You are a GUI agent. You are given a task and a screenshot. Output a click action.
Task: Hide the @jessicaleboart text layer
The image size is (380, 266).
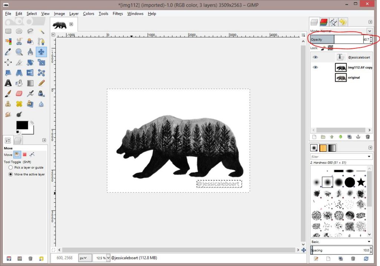[315, 57]
